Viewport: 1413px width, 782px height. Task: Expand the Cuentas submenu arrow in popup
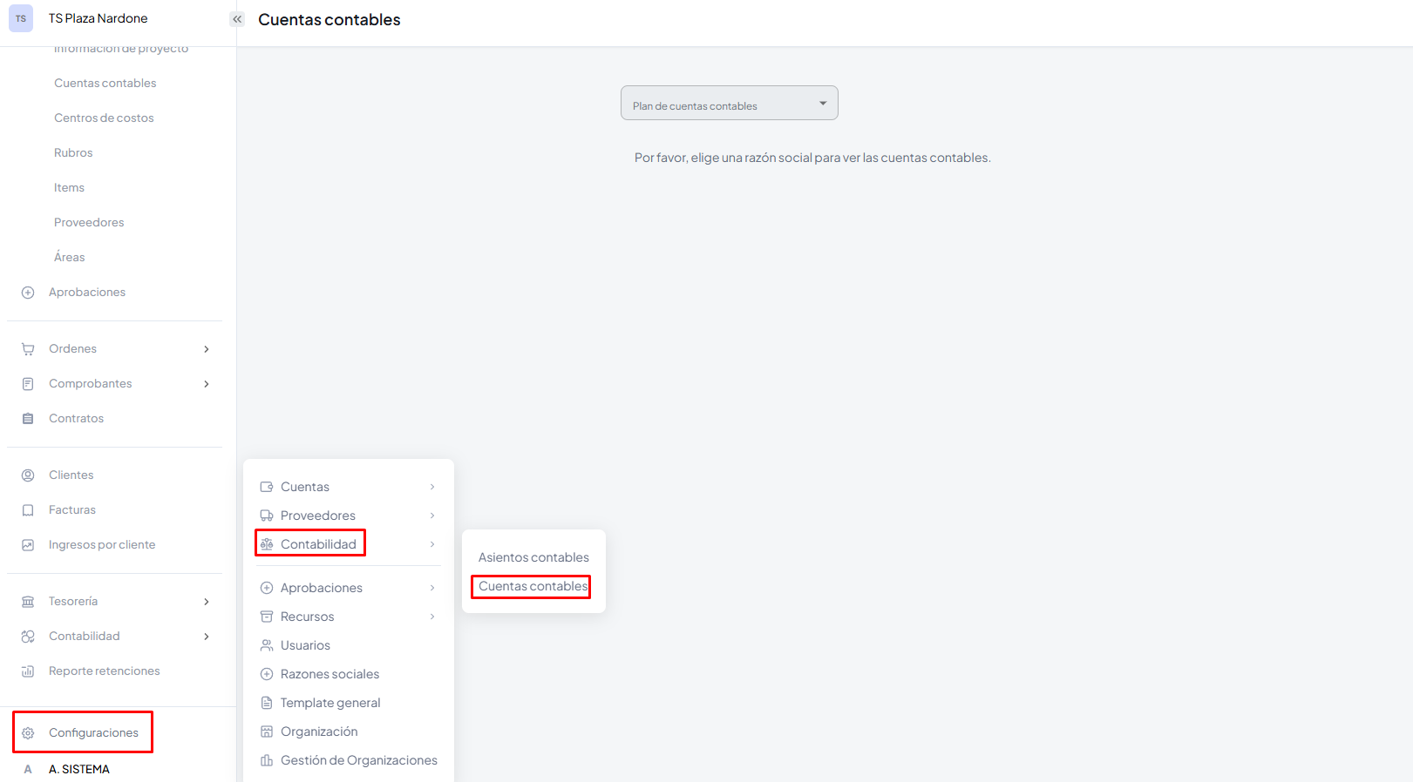click(x=432, y=487)
